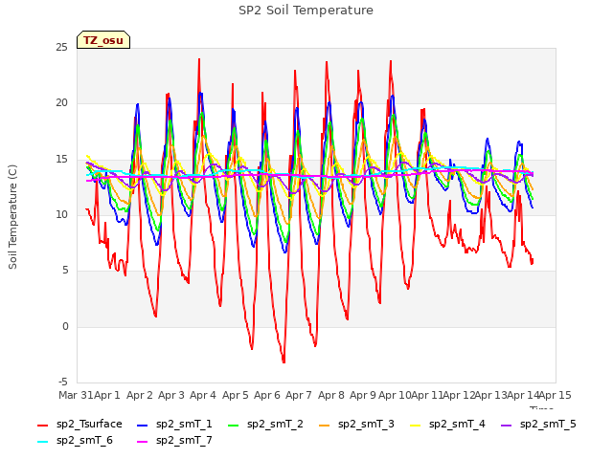
Task: Click the green sp2_smT_2 legend swatch
Action: [x=234, y=425]
